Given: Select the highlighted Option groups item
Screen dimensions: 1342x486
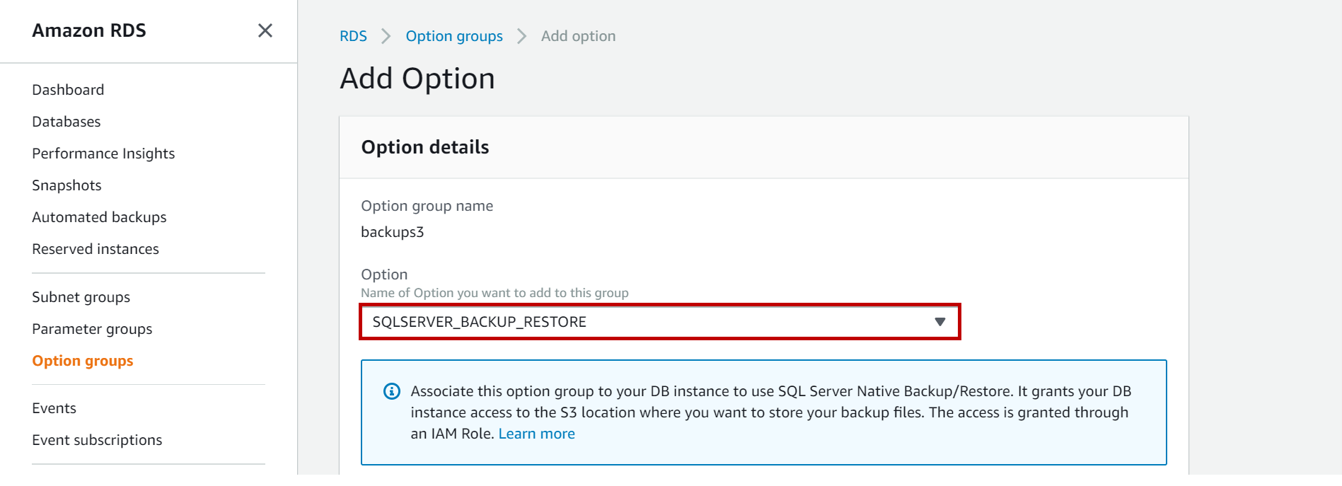Looking at the screenshot, I should click(83, 361).
